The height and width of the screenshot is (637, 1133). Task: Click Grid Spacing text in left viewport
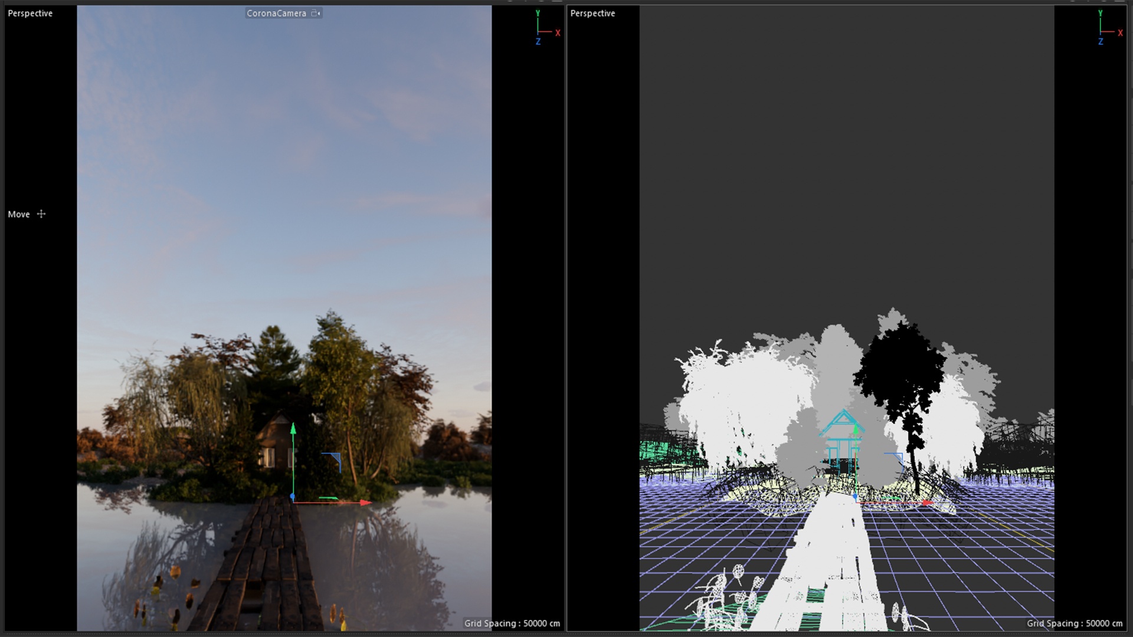pyautogui.click(x=512, y=623)
